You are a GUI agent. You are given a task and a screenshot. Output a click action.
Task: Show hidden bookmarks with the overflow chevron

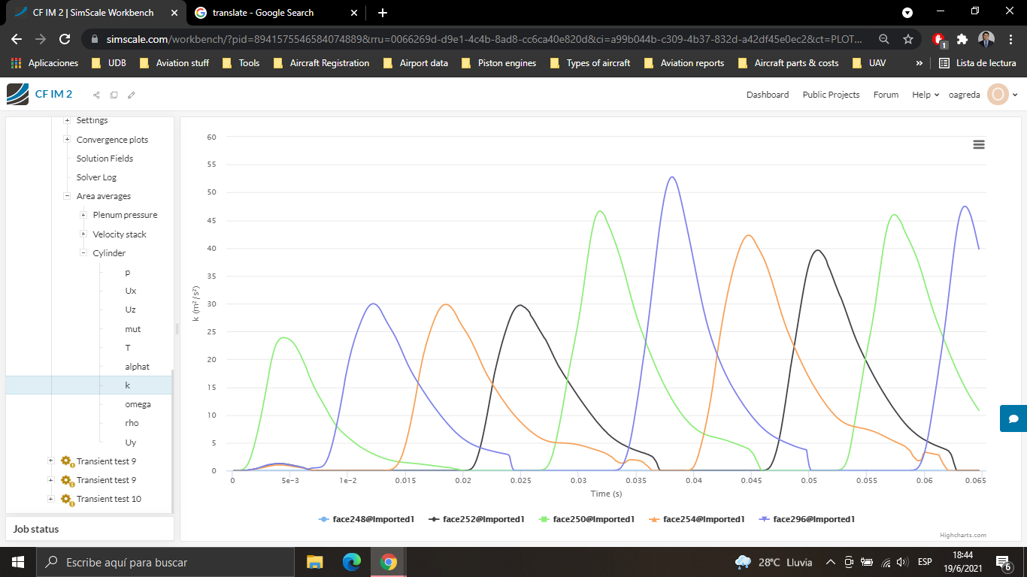[x=919, y=63]
